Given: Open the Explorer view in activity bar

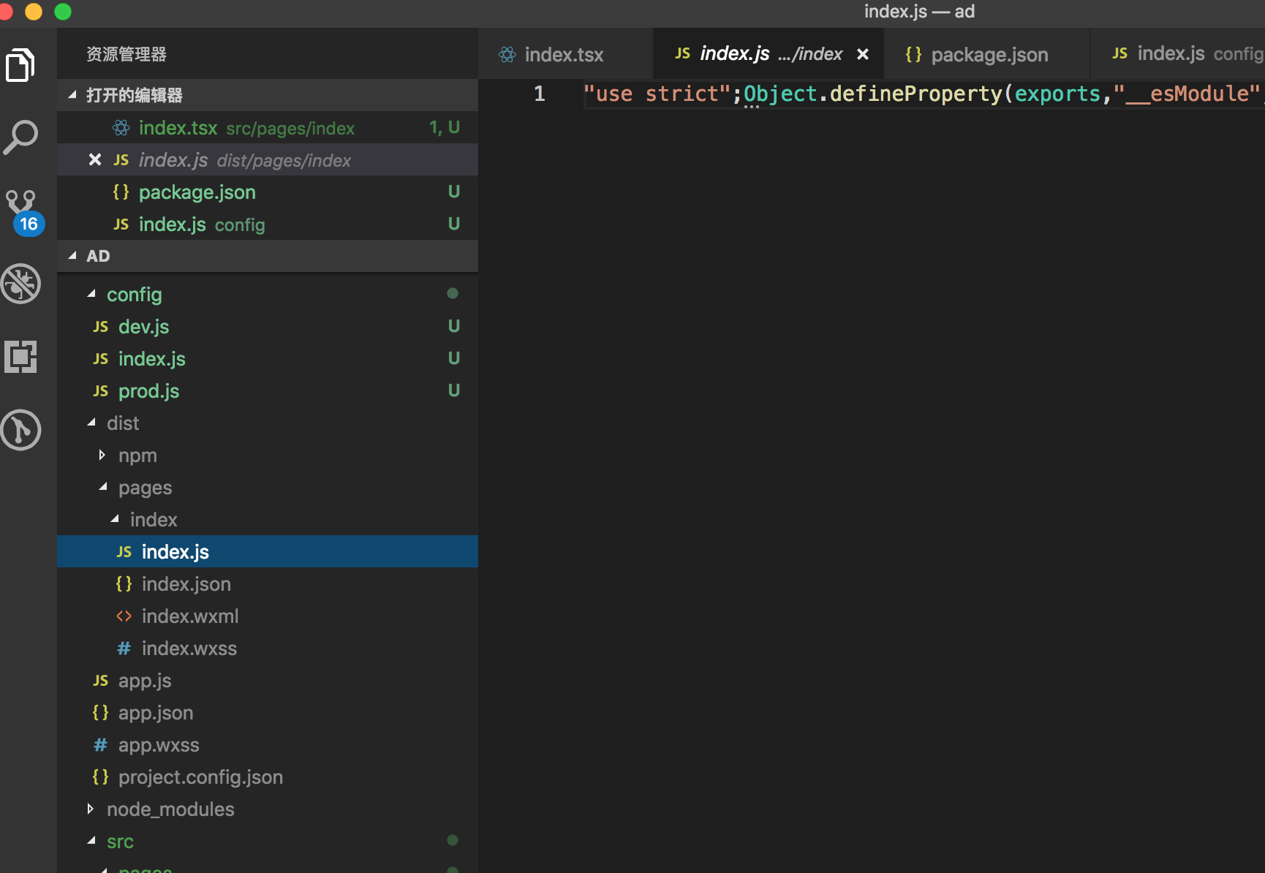Looking at the screenshot, I should pyautogui.click(x=20, y=65).
